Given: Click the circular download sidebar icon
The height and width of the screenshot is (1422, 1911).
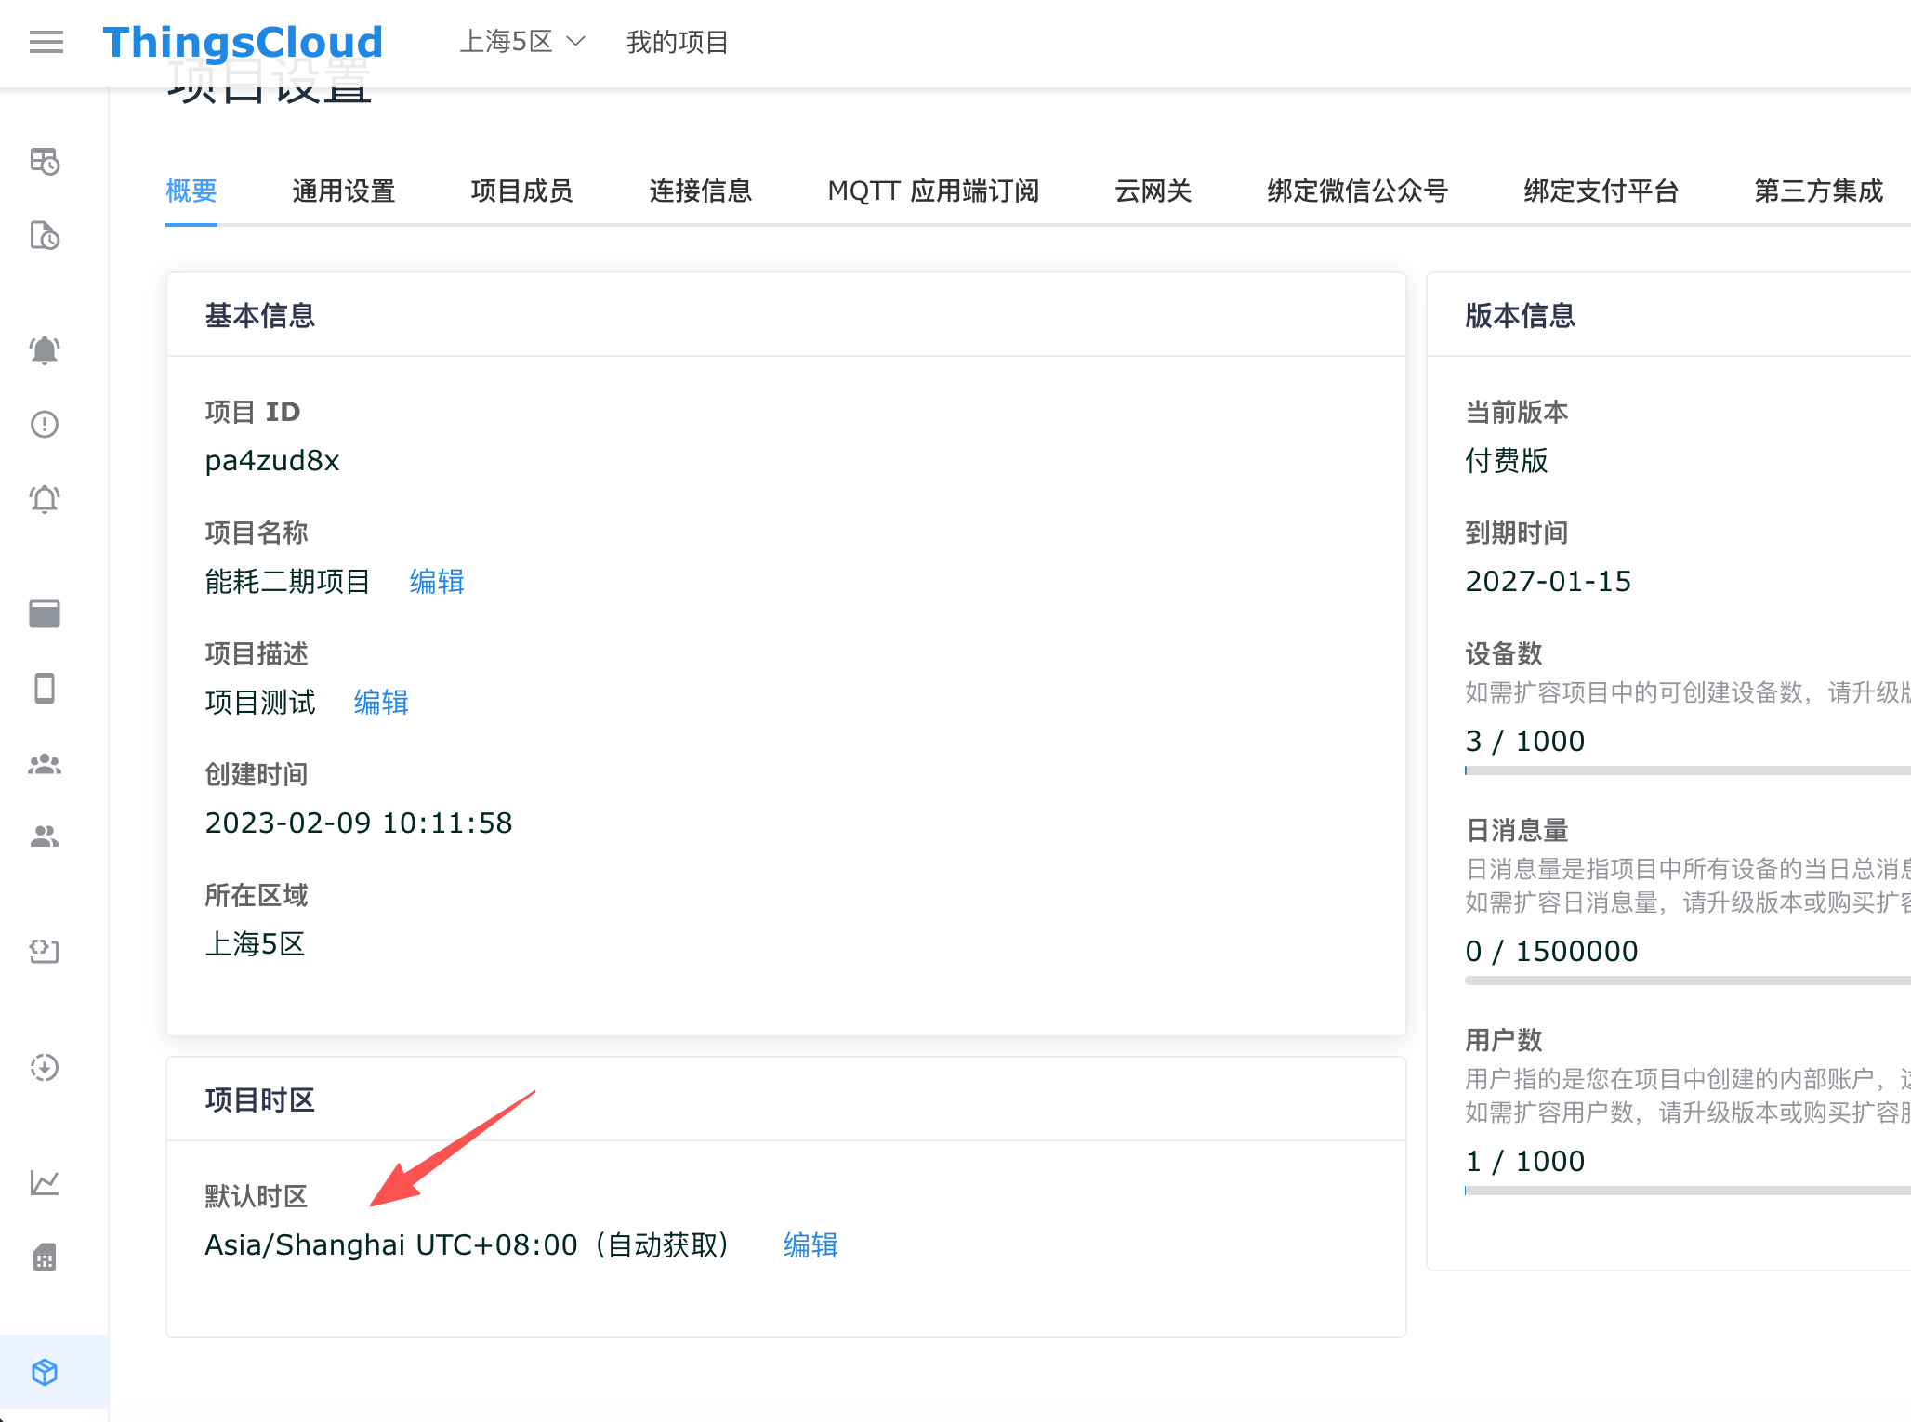Looking at the screenshot, I should (x=45, y=1067).
